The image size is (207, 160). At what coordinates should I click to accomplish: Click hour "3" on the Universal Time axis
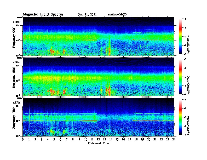tap(42, 140)
